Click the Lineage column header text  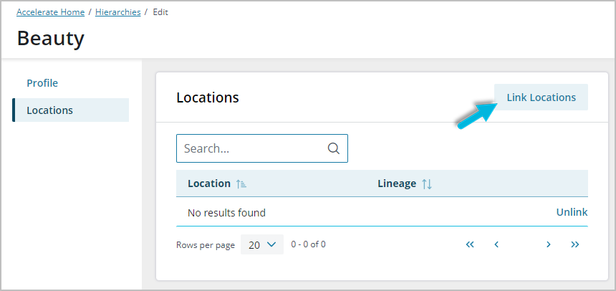(x=397, y=183)
